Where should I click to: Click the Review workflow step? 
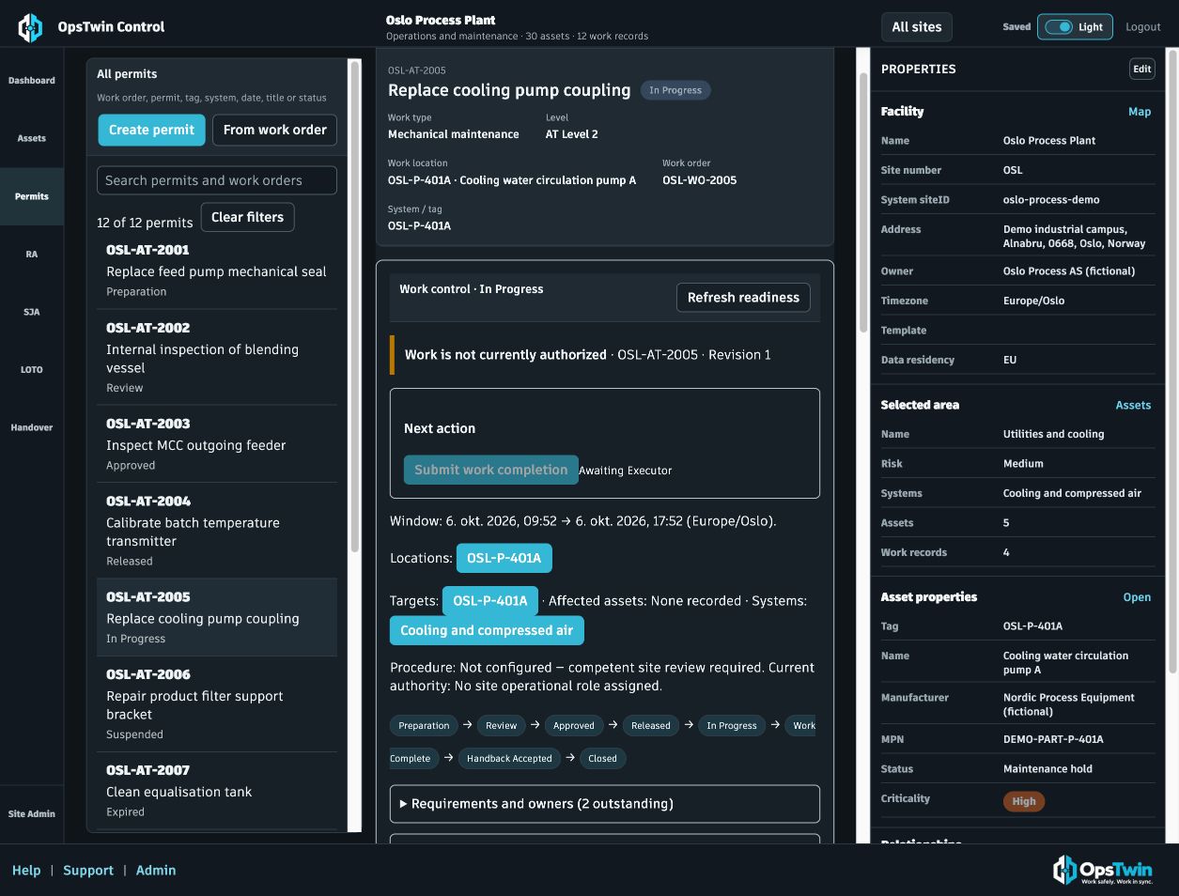point(501,725)
